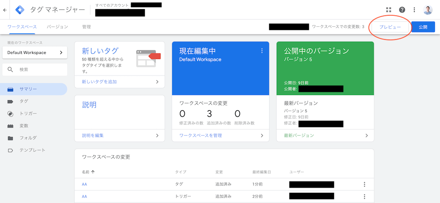
Task: Click the search magnifier icon
Action: point(10,69)
